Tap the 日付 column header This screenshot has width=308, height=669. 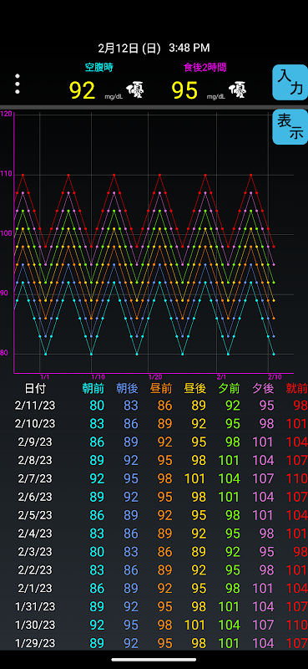coord(35,388)
